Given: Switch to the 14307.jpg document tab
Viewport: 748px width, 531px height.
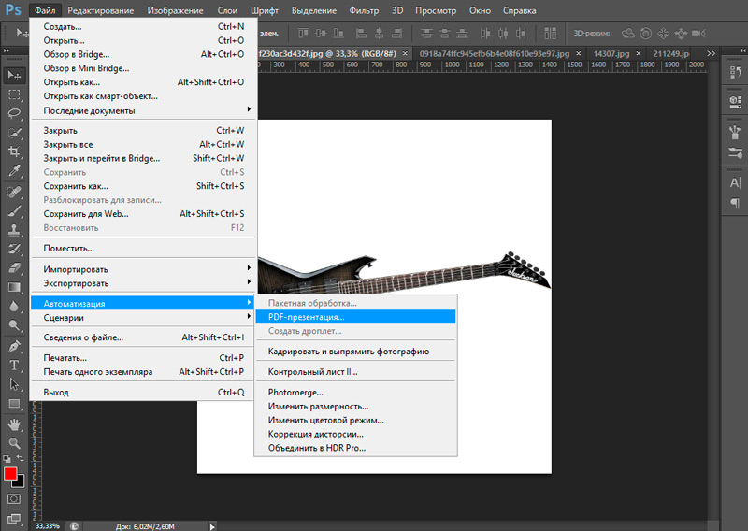Looking at the screenshot, I should pos(613,54).
